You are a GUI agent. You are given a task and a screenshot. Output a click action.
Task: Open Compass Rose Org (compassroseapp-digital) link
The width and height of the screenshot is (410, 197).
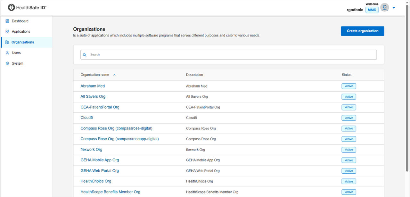tap(119, 139)
